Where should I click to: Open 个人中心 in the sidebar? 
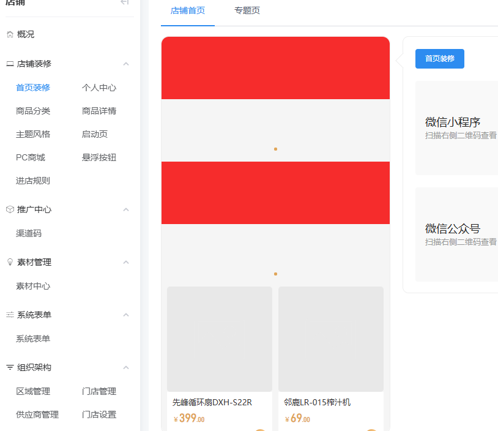pos(99,88)
